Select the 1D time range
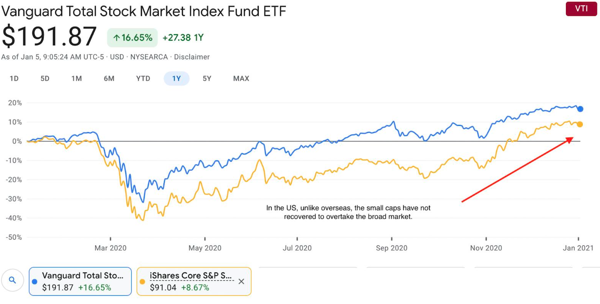Screen dimensions: 600x304 pos(14,79)
